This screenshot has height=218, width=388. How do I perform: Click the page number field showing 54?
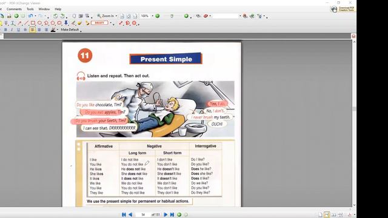click(x=143, y=214)
